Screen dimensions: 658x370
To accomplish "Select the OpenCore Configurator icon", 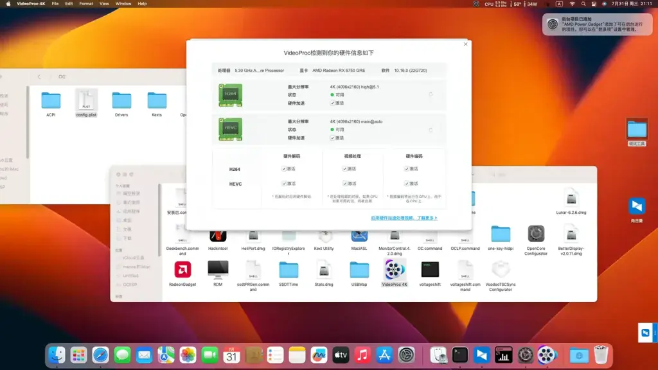I will (x=536, y=234).
